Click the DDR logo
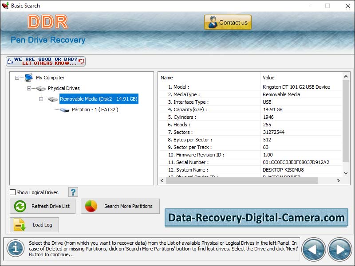This screenshot has width=355, height=266. 47,21
